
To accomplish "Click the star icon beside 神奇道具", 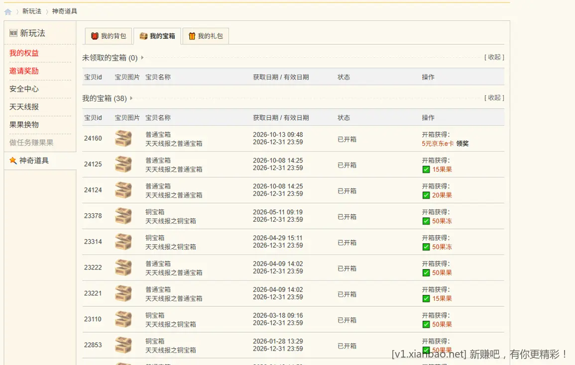I will click(13, 161).
